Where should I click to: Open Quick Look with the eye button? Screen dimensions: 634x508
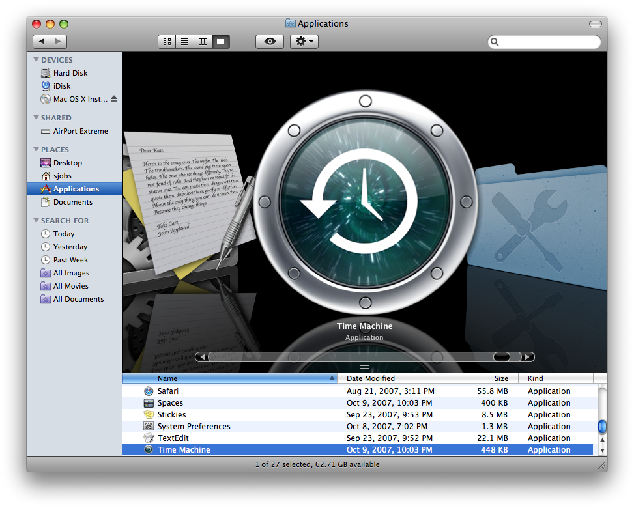(x=270, y=41)
